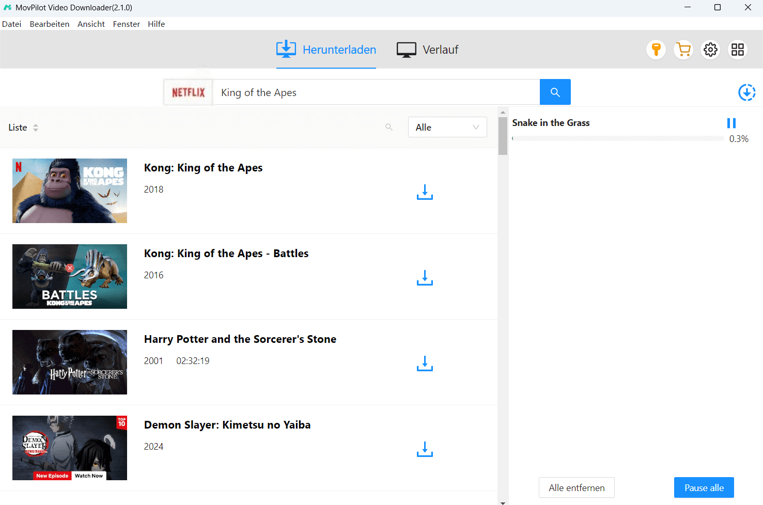Viewport: 763px width, 505px height.
Task: Click the Pause alle button
Action: pos(704,487)
